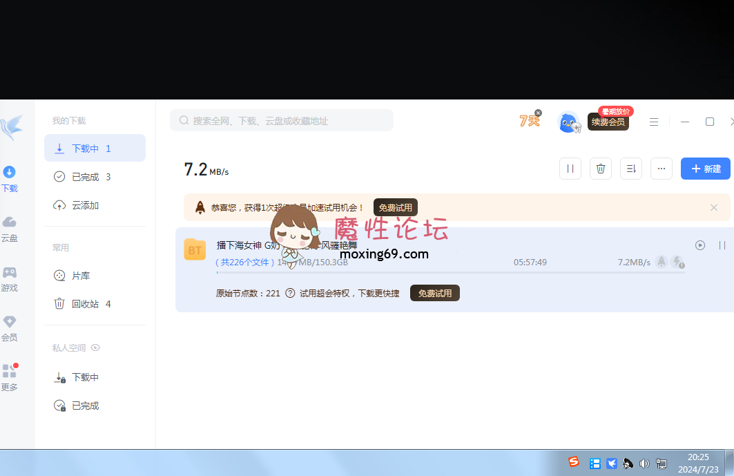Pause the BT download task
This screenshot has height=476, width=734.
722,245
